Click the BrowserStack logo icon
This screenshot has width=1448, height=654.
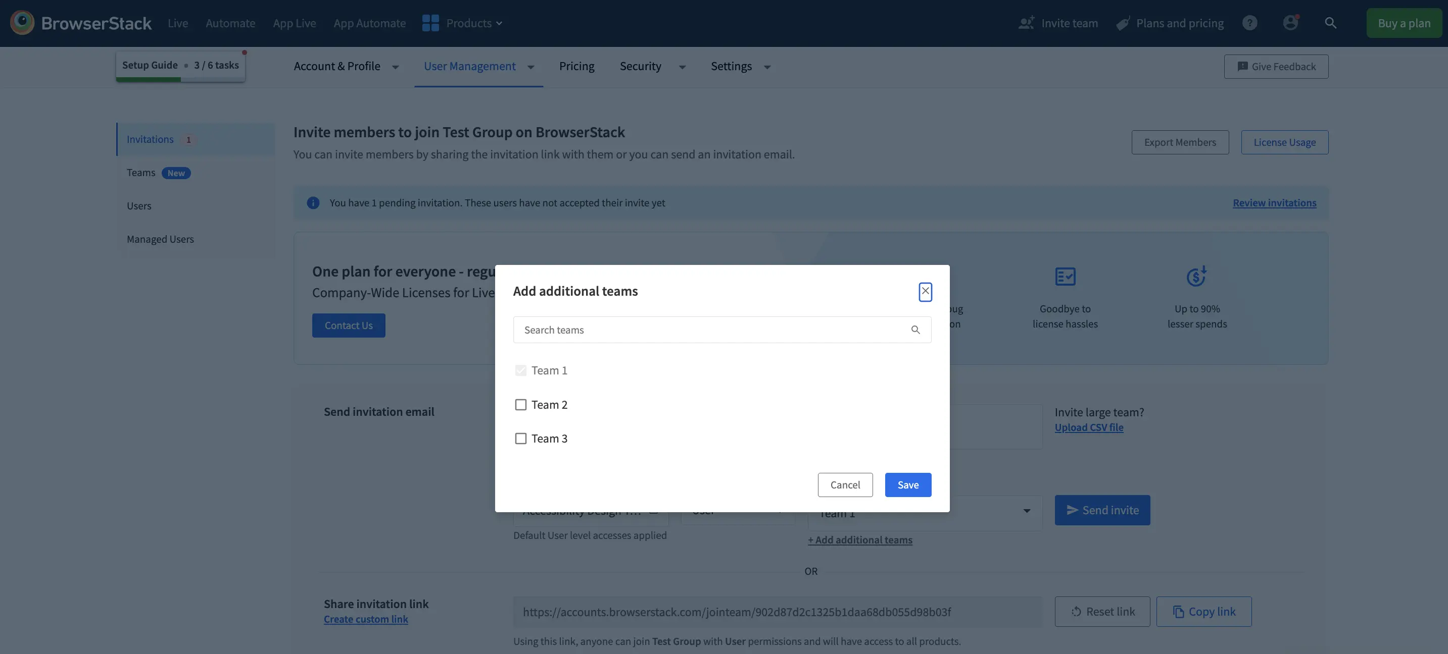point(23,23)
